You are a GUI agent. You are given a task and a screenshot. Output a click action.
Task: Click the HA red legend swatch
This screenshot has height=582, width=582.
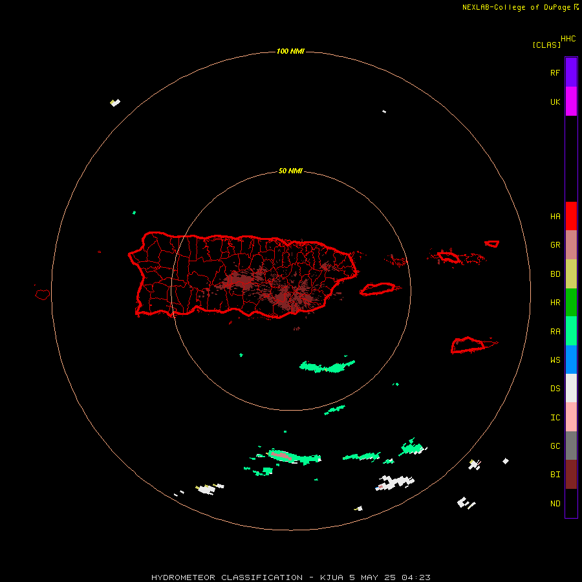pos(571,216)
